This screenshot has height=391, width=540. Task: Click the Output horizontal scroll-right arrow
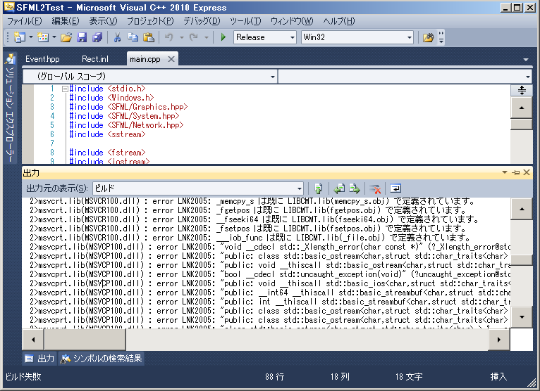(498, 340)
